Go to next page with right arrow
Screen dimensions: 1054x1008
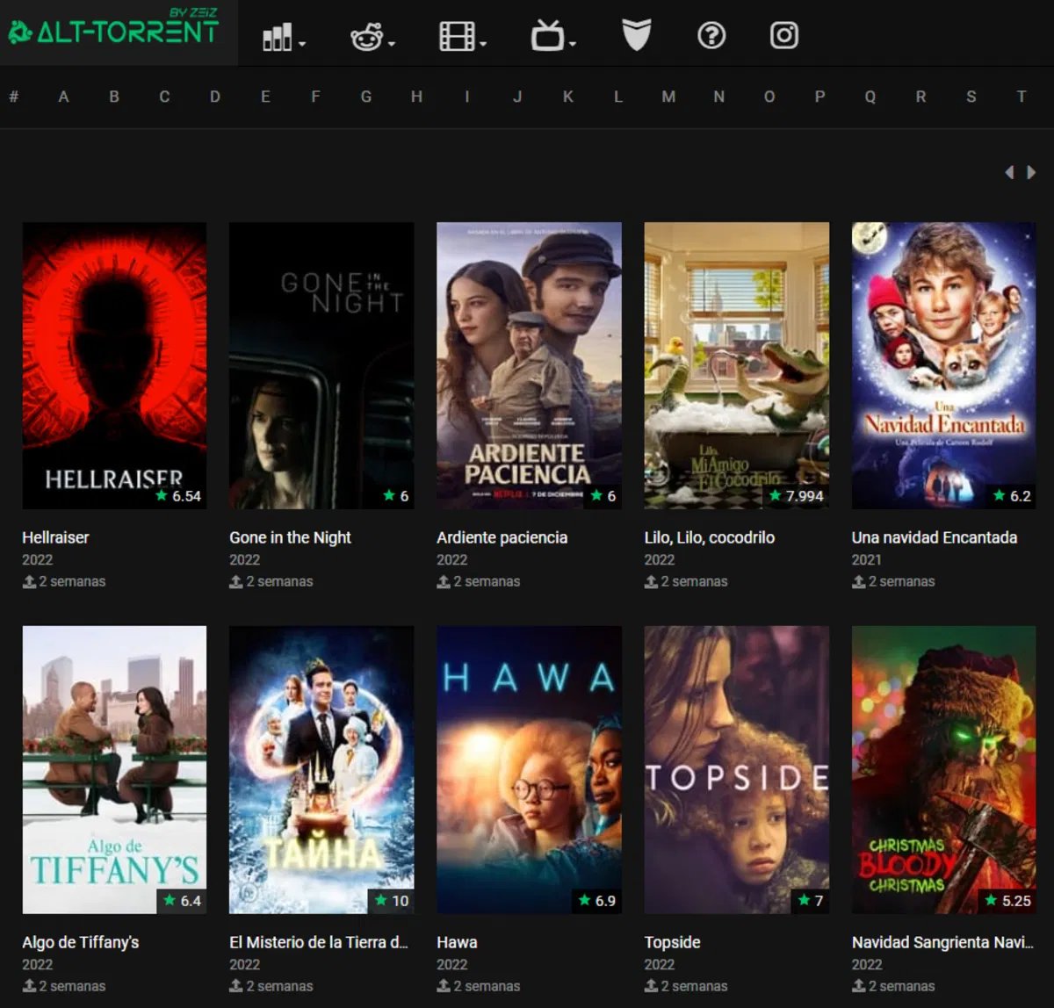[x=1031, y=172]
